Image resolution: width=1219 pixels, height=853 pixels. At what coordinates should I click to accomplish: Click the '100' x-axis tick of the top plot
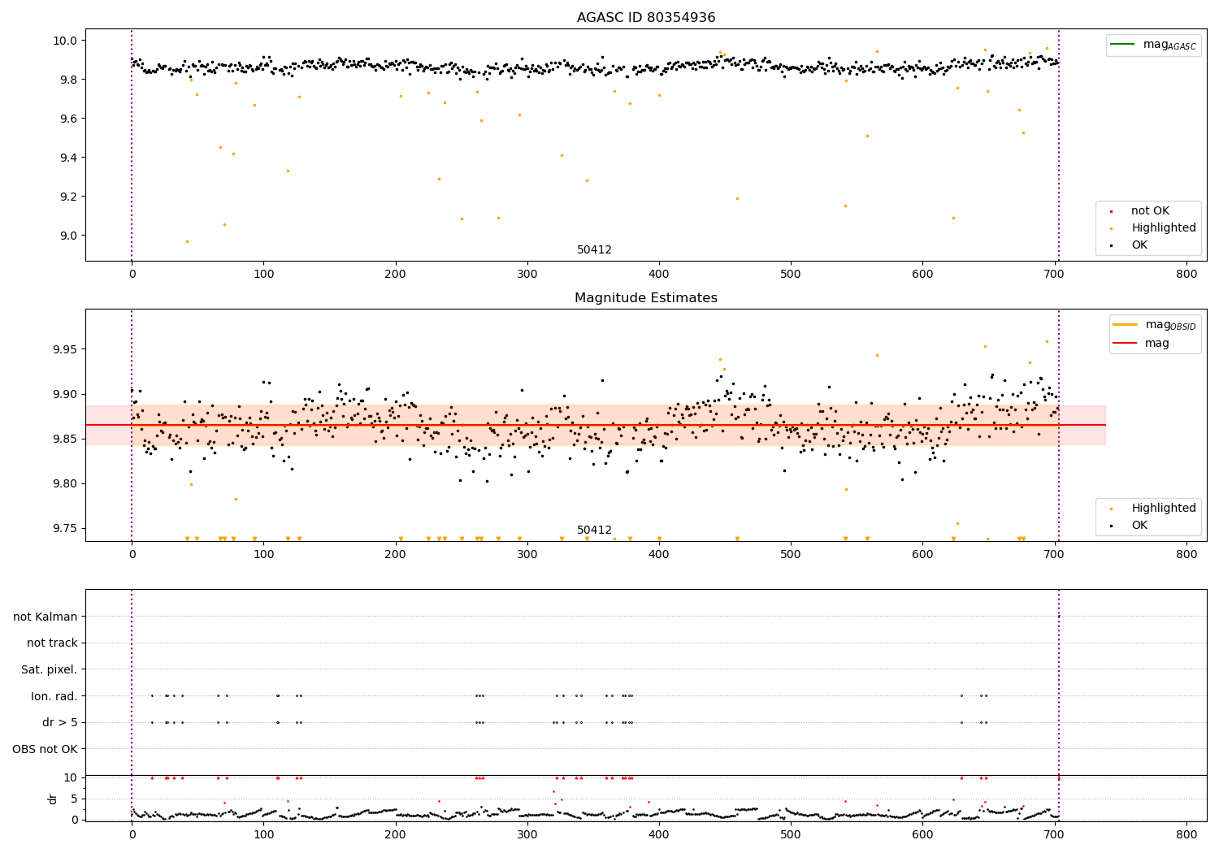coord(263,274)
